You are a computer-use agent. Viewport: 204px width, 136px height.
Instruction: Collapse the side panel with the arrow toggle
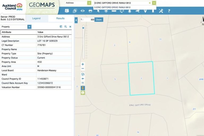pyautogui.click(x=76, y=20)
